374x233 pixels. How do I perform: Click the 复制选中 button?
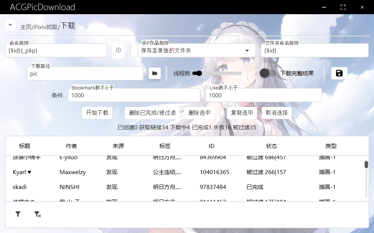(x=242, y=113)
